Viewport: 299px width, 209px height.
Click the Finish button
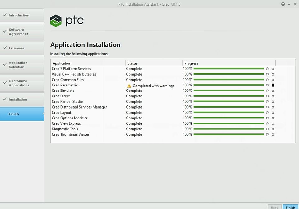(290, 207)
